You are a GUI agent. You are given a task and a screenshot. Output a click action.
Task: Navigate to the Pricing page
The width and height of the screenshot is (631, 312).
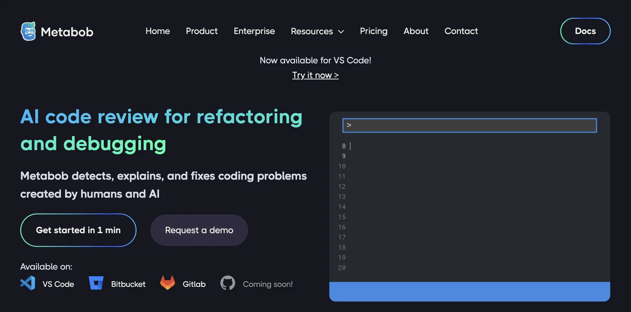pos(374,31)
